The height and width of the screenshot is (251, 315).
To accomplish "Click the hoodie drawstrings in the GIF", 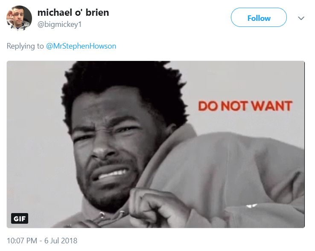I will (x=111, y=216).
